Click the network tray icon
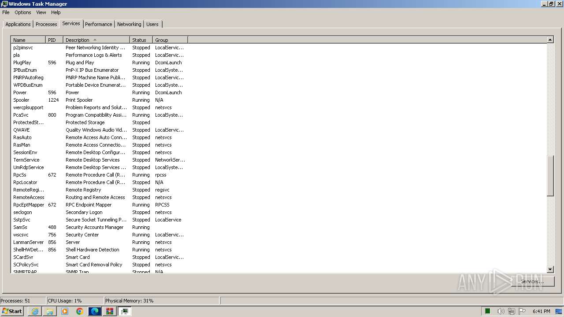Image resolution: width=564 pixels, height=317 pixels. click(x=512, y=311)
